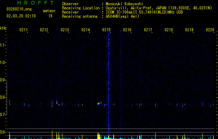218x139 pixels.
Task: Click the 1.1 frequency axis label
Action: [x=2, y=45]
